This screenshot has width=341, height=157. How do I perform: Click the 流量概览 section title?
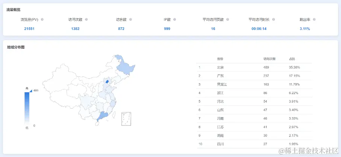click(x=14, y=10)
